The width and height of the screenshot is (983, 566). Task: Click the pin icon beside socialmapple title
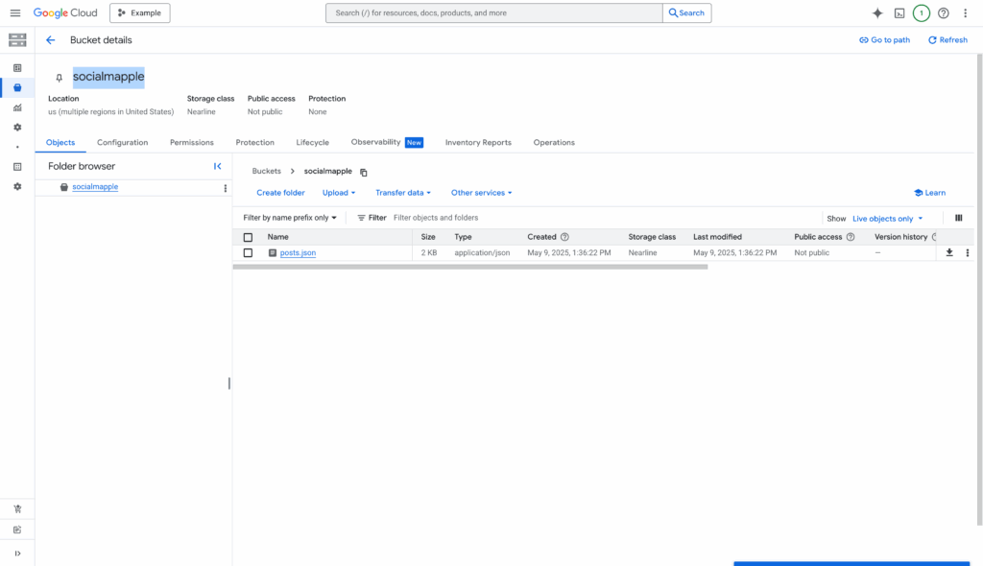(x=59, y=78)
